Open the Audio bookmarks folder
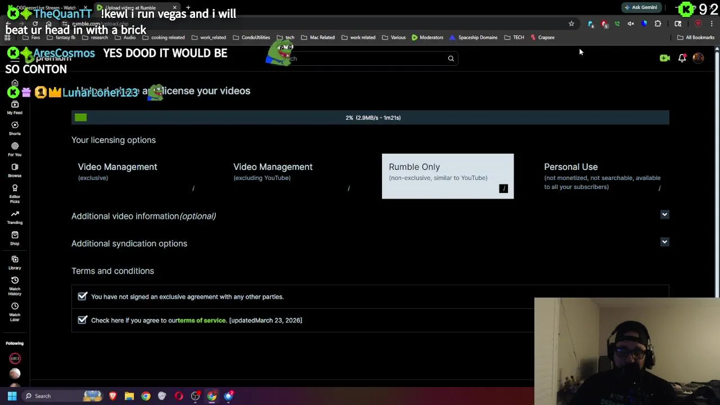This screenshot has height=405, width=720. (125, 38)
